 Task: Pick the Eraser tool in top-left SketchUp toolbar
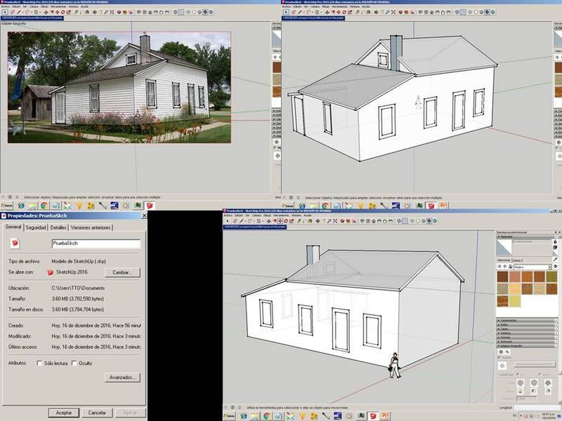[12, 12]
